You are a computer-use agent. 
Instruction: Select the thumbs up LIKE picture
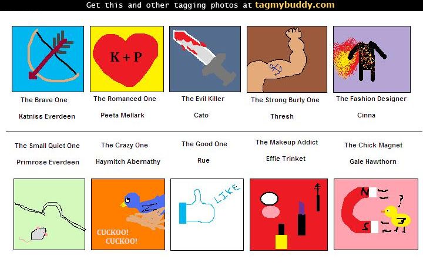click(x=207, y=214)
